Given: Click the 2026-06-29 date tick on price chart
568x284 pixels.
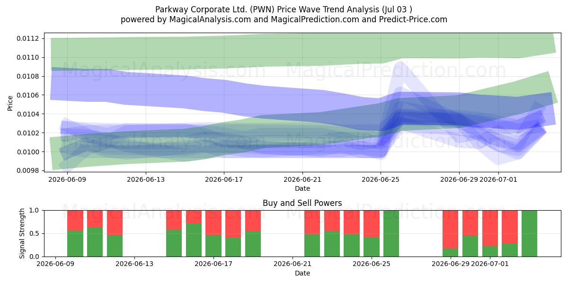Looking at the screenshot, I should [x=459, y=179].
